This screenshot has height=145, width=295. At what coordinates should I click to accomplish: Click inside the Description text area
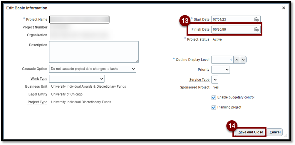(x=94, y=52)
